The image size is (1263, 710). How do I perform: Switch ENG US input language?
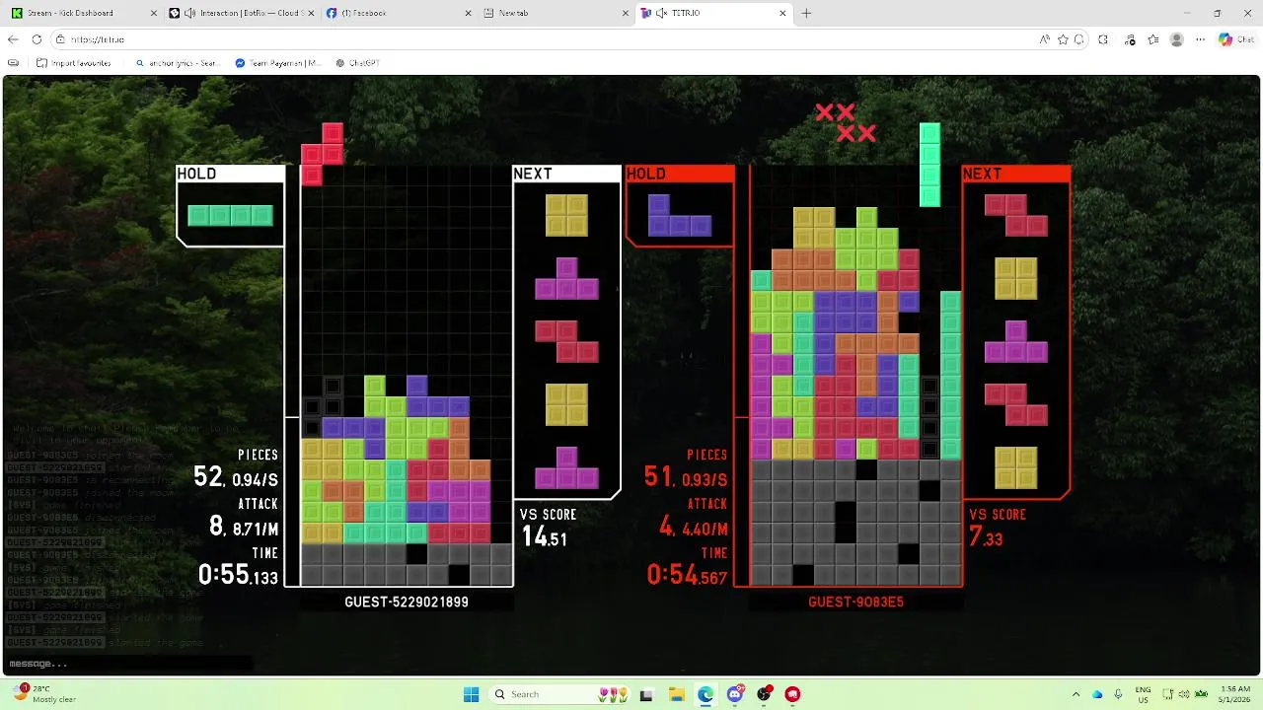coord(1143,694)
